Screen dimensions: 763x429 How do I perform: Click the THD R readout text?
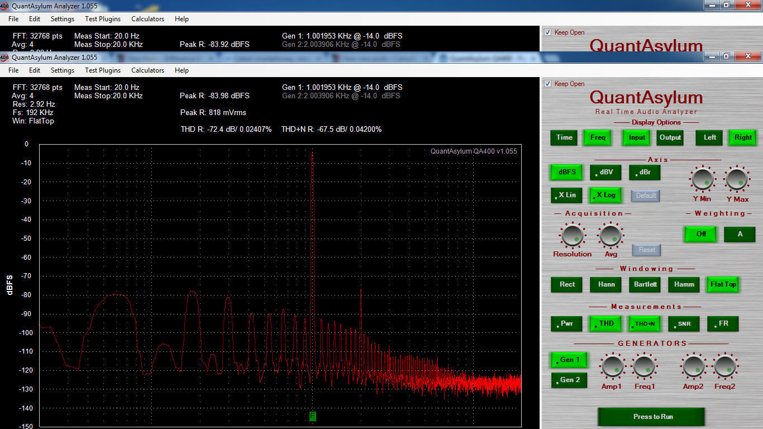coord(226,129)
